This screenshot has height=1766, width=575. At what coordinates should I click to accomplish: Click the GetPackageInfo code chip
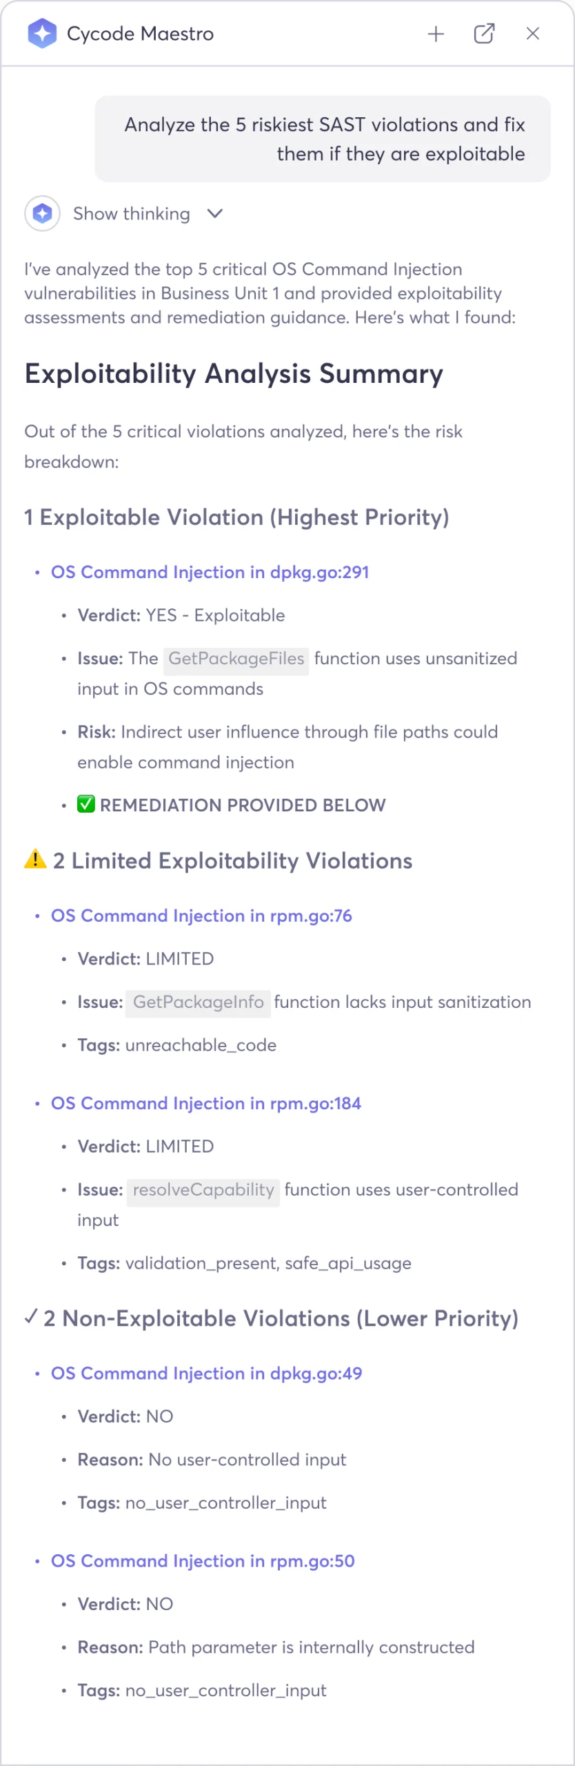(x=199, y=1002)
